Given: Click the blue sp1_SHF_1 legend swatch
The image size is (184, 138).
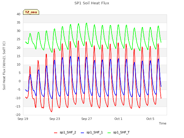Looking at the screenshot, I should [x=83, y=133].
